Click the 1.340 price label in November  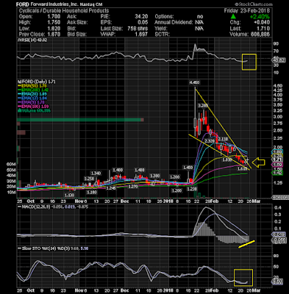coord(96,173)
